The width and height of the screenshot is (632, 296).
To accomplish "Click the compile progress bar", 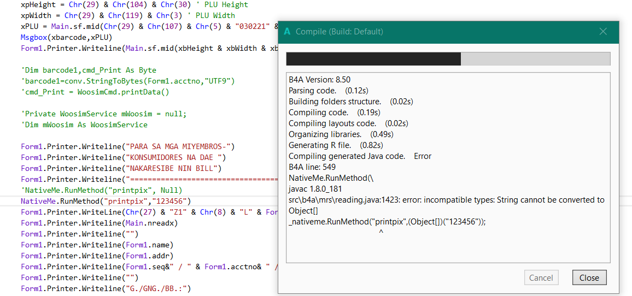I will 448,59.
